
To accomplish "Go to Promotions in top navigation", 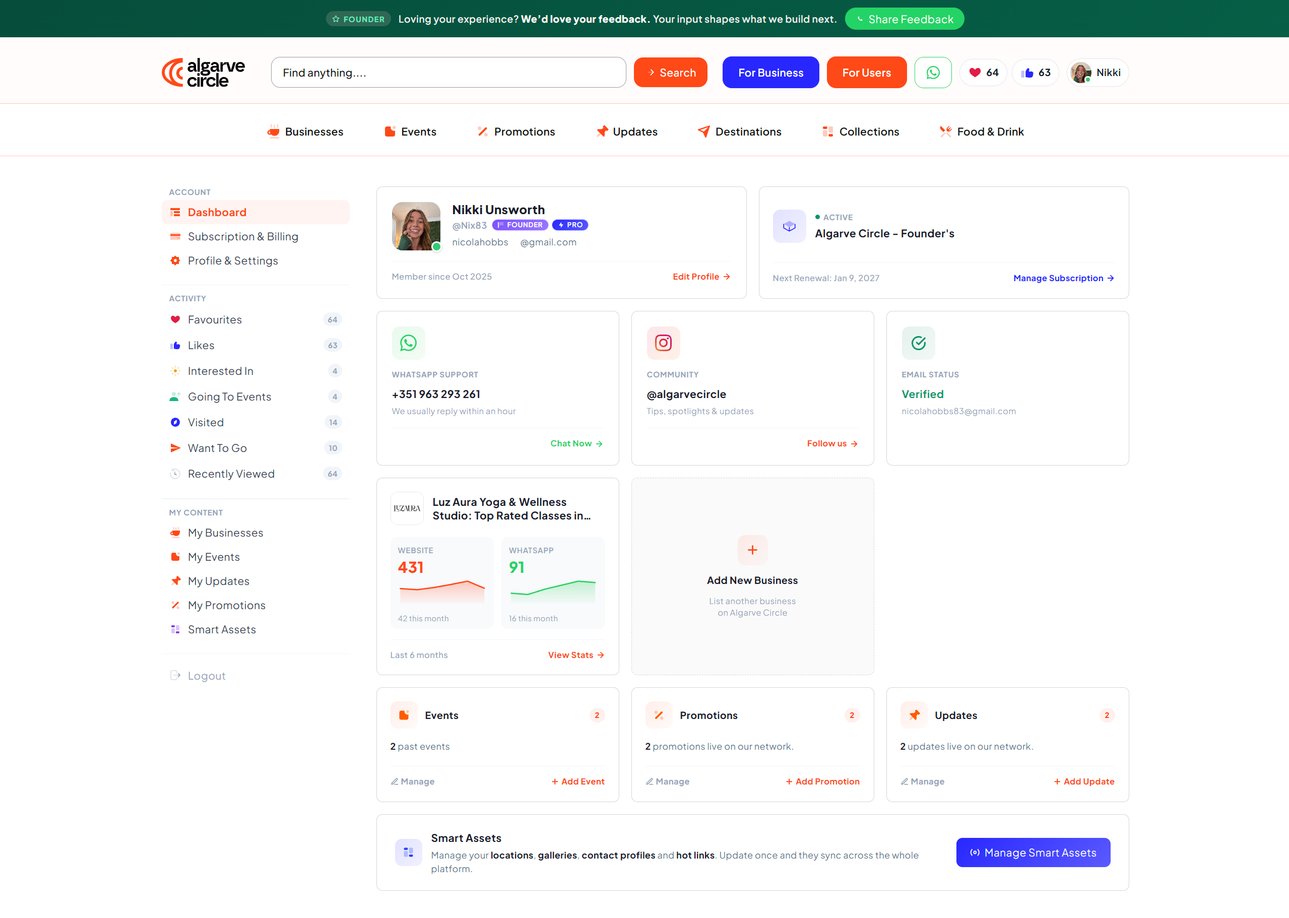I will click(x=516, y=132).
